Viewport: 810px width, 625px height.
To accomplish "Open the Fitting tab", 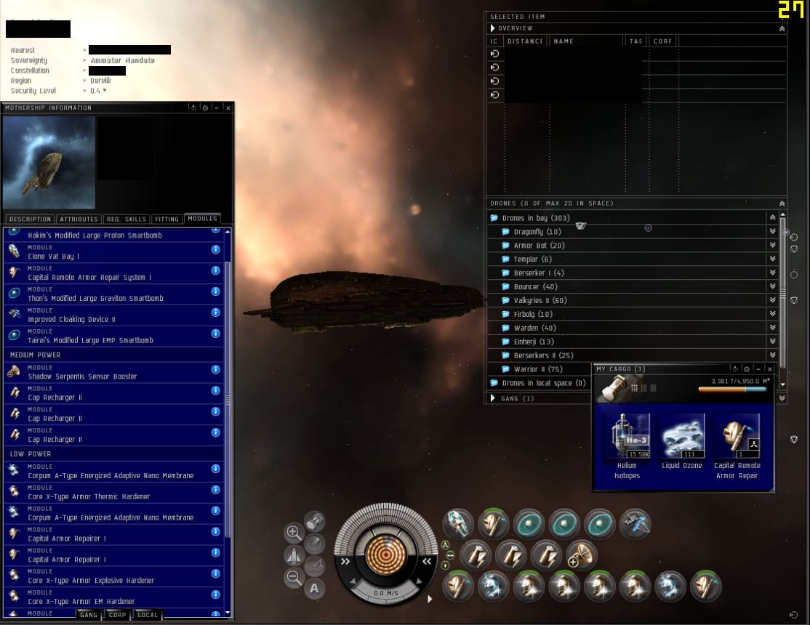I will coord(167,219).
